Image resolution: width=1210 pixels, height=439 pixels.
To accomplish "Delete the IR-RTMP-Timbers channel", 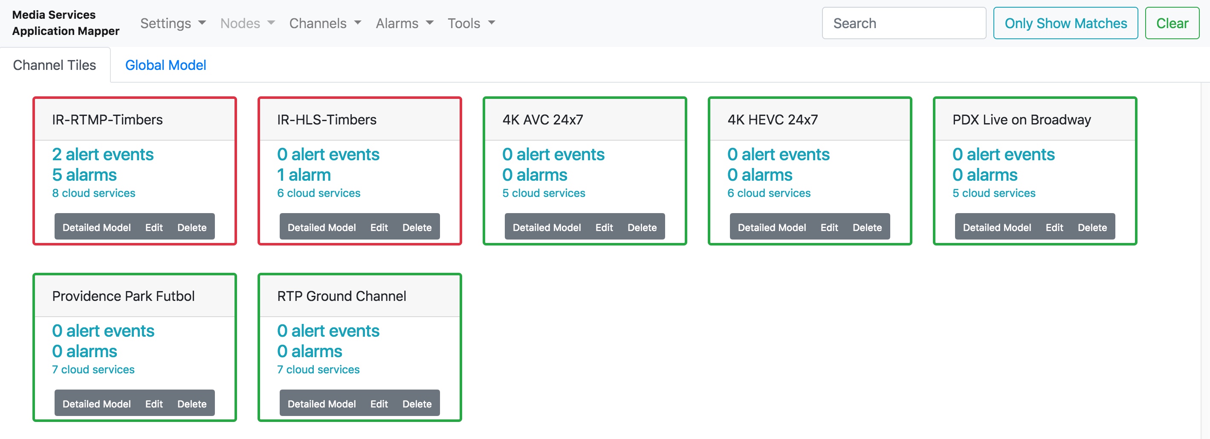I will click(x=191, y=227).
